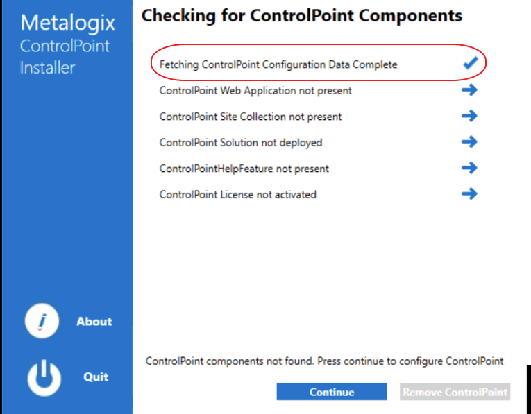
Task: Click ControlPointHelpFeature not present text
Action: 244,169
